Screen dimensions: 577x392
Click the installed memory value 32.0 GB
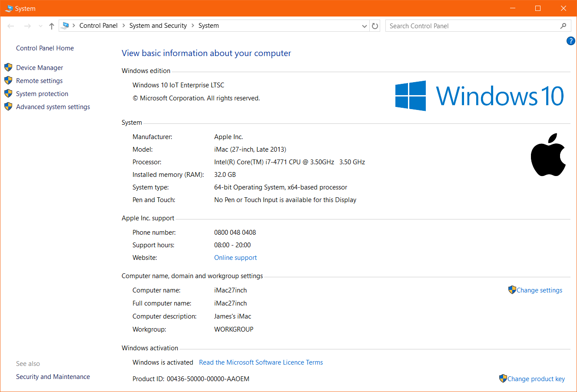pos(225,175)
